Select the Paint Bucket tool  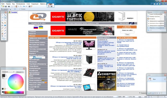(2, 25)
